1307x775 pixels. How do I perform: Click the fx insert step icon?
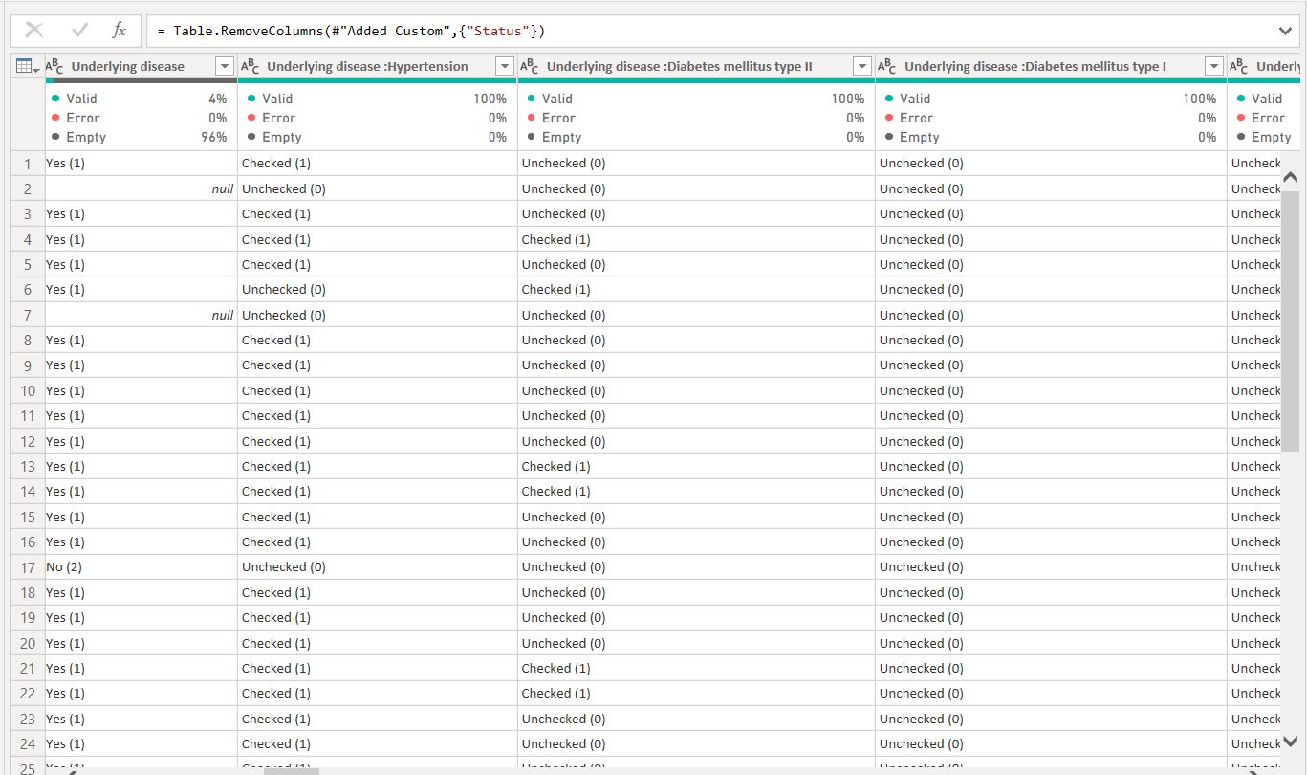click(x=120, y=31)
